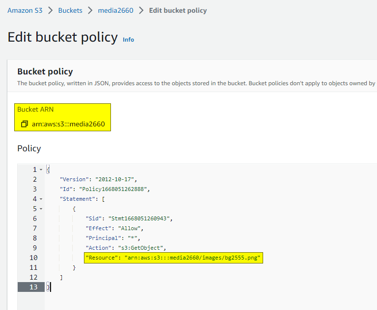Screen dimensions: 377x310
Task: Open the media2660 bucket breadcrumb
Action: coord(116,11)
